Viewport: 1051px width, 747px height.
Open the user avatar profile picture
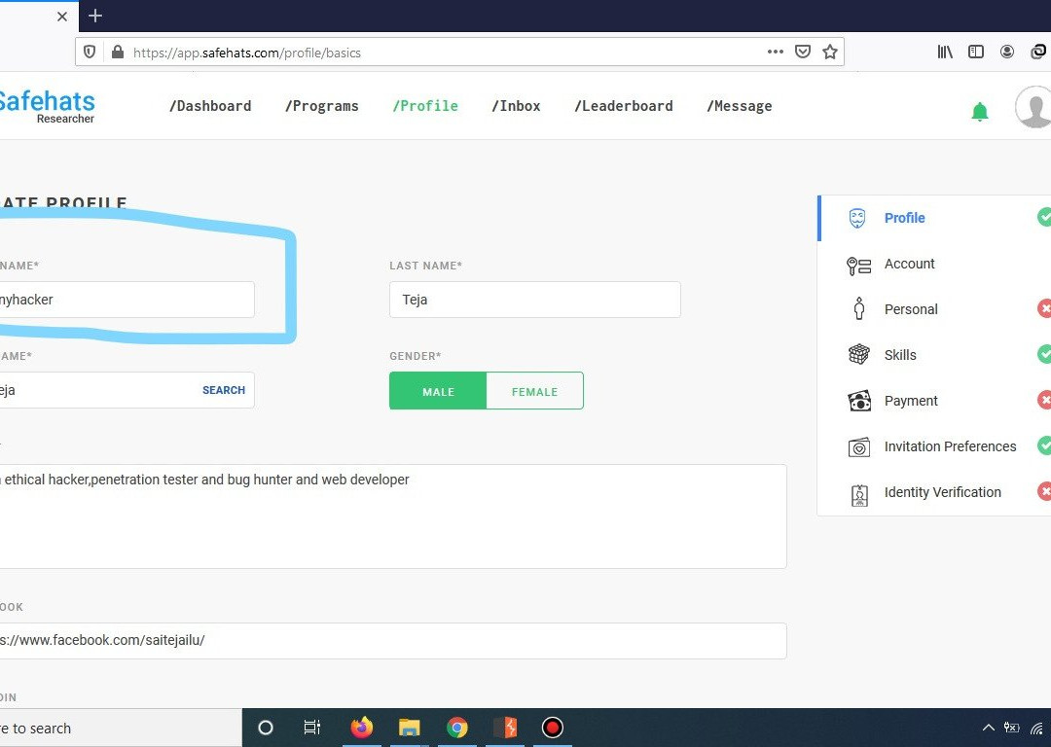(1033, 107)
